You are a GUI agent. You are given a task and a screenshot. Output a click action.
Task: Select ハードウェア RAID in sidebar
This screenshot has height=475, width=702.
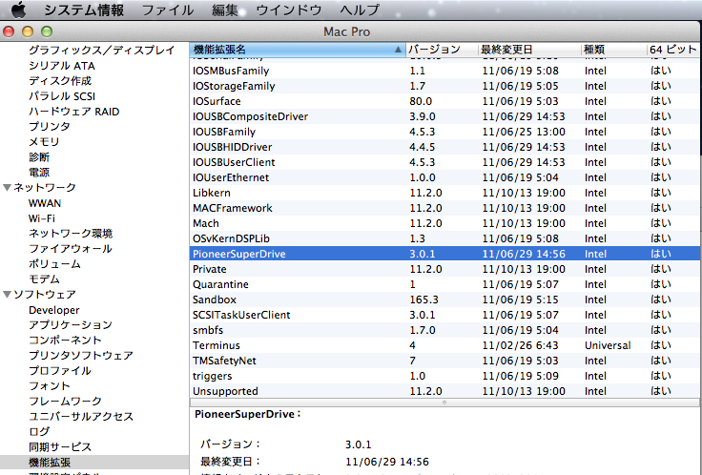[x=73, y=112]
